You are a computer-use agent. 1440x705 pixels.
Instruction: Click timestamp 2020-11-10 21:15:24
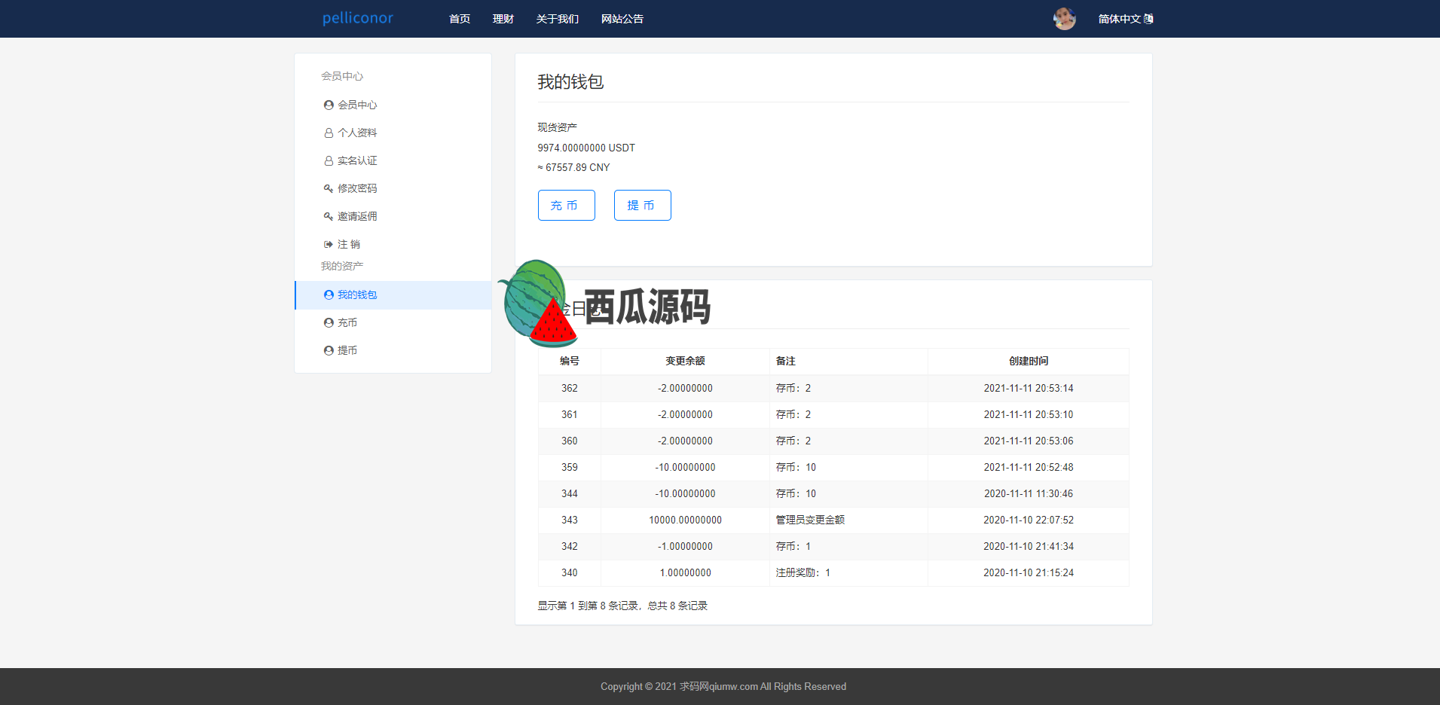tap(1029, 572)
